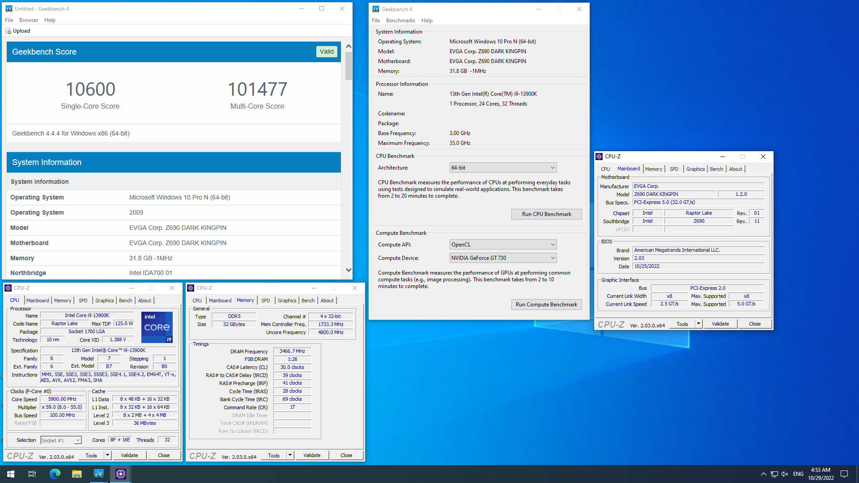Click the Run CPU Benchmark button
Screen dimensions: 859x483
[546, 214]
